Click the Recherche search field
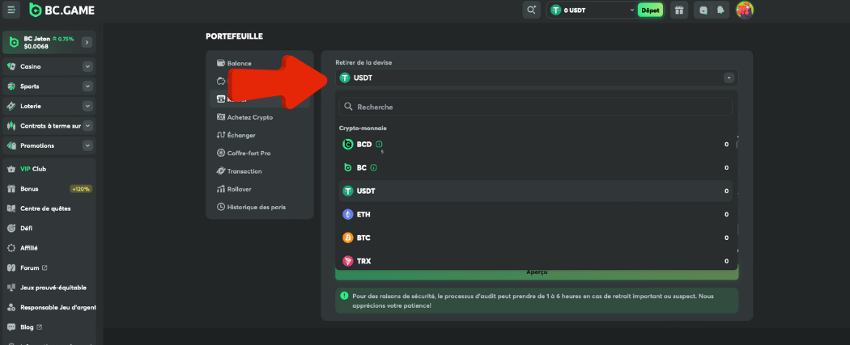The width and height of the screenshot is (850, 345). coord(536,107)
